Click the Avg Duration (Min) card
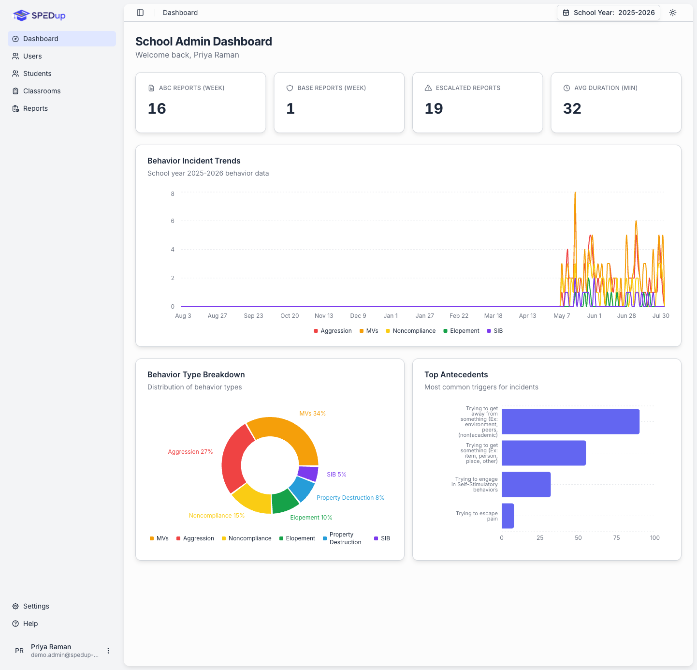Screen dimensions: 697x670 616,103
